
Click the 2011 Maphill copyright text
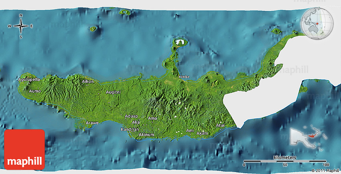tap(324, 171)
